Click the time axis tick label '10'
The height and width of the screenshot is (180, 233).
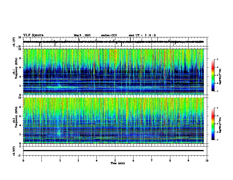pyautogui.click(x=207, y=161)
